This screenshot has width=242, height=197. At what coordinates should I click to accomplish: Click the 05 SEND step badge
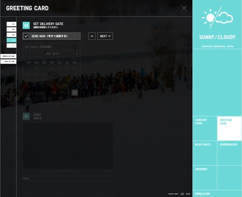coord(26,116)
